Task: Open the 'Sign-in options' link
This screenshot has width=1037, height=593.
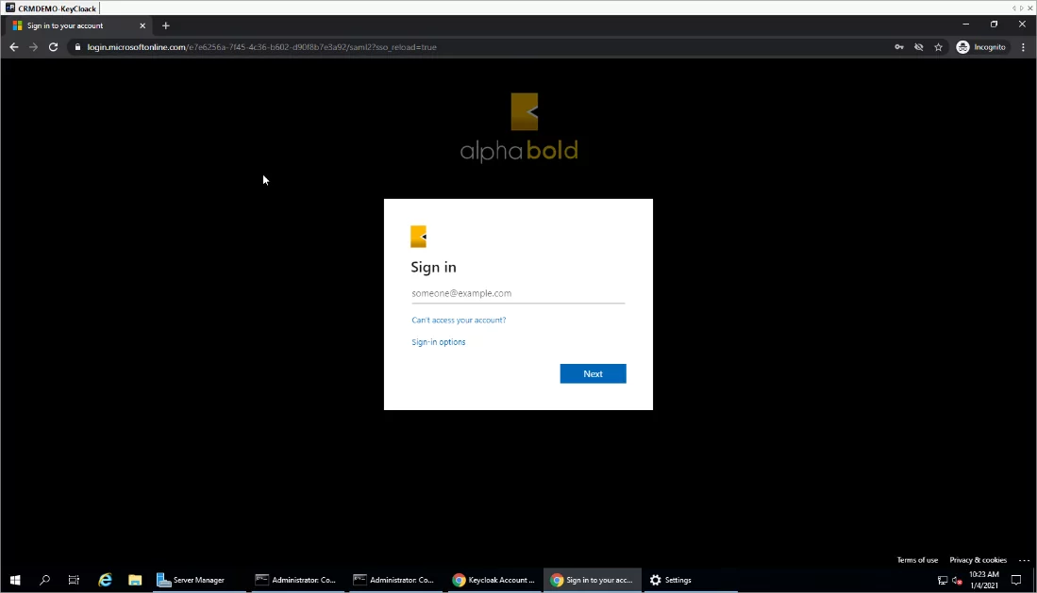Action: (439, 342)
